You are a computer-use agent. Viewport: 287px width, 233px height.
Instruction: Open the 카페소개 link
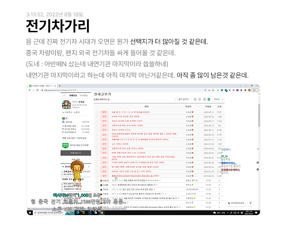(76, 108)
